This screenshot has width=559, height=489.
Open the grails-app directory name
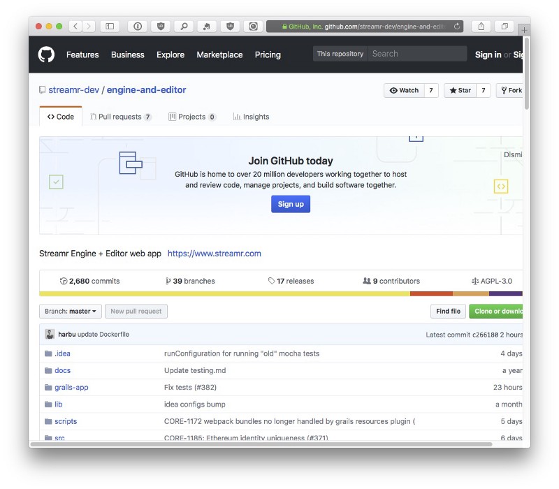(71, 388)
